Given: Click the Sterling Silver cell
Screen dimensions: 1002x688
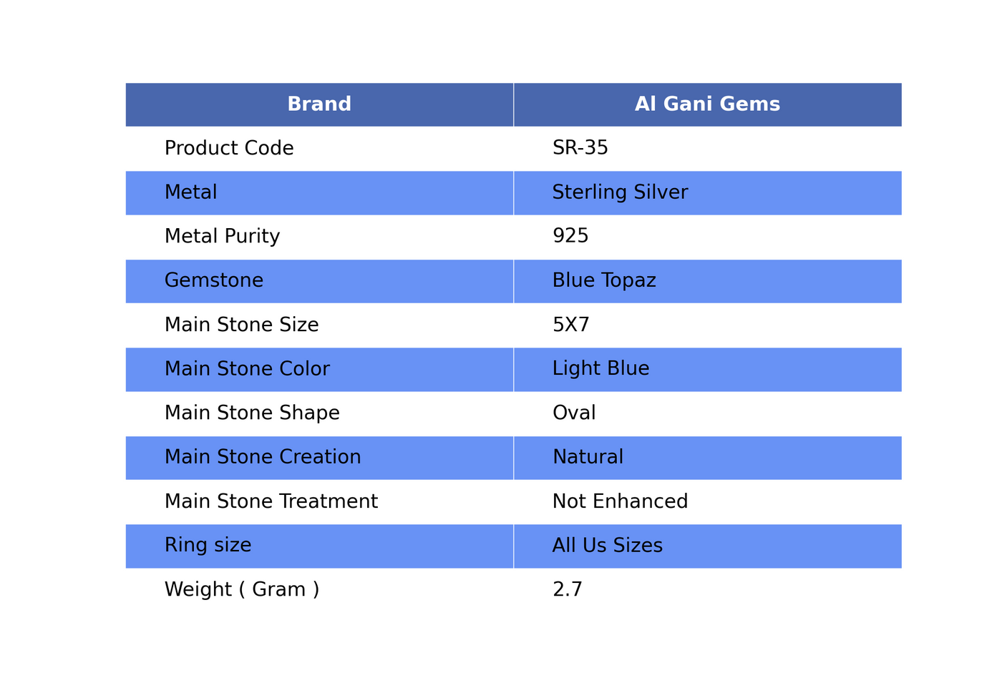Looking at the screenshot, I should point(708,193).
